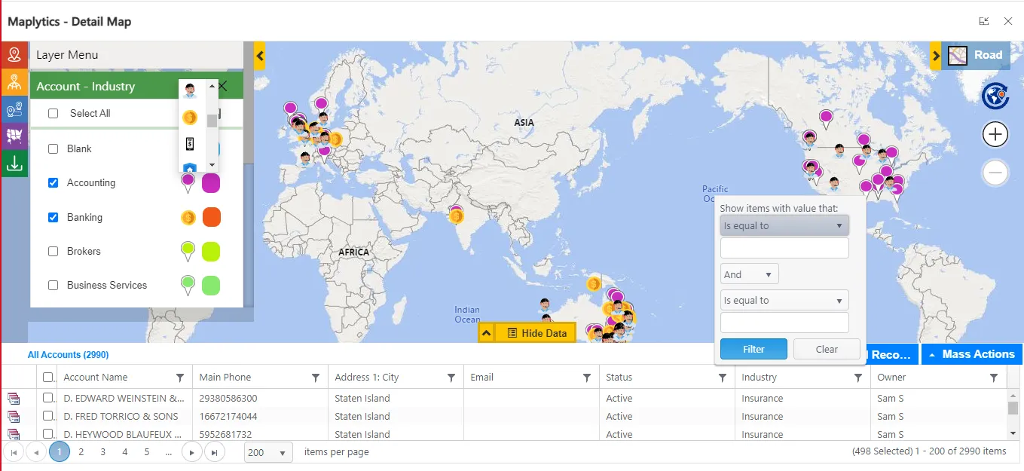Check Select All in the Layer Menu

pos(51,113)
